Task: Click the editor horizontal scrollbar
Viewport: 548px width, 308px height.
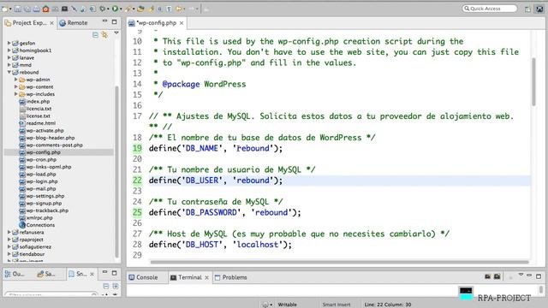Action: click(x=339, y=262)
